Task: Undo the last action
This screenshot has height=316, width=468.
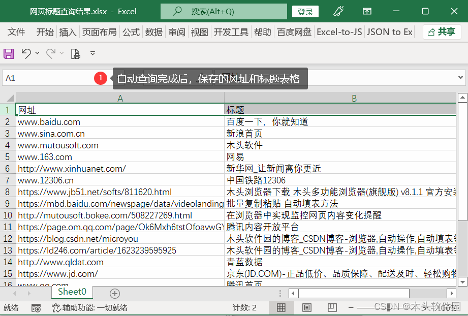Action: pyautogui.click(x=26, y=54)
